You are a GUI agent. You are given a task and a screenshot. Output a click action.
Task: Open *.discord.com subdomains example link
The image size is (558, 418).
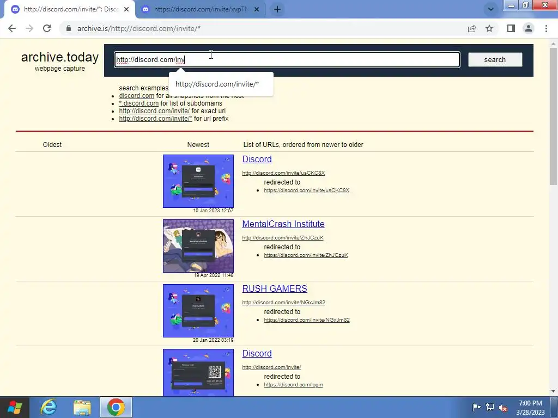pyautogui.click(x=139, y=103)
